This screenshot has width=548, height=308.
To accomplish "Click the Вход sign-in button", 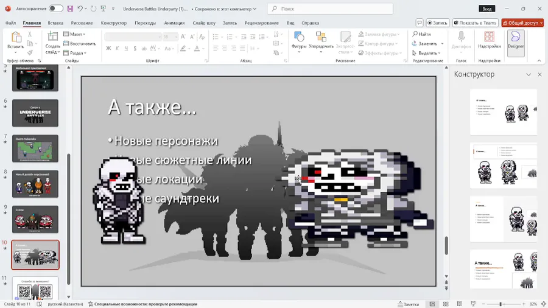I will pyautogui.click(x=487, y=9).
